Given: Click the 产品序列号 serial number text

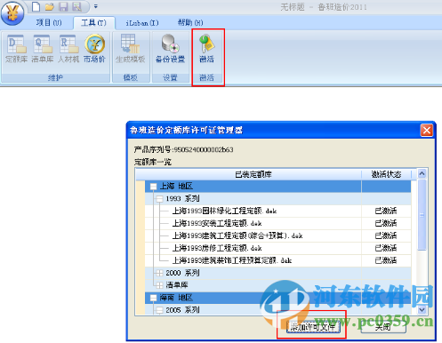Looking at the screenshot, I should point(183,149).
